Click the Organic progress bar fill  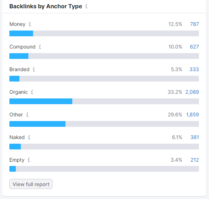coord(41,101)
